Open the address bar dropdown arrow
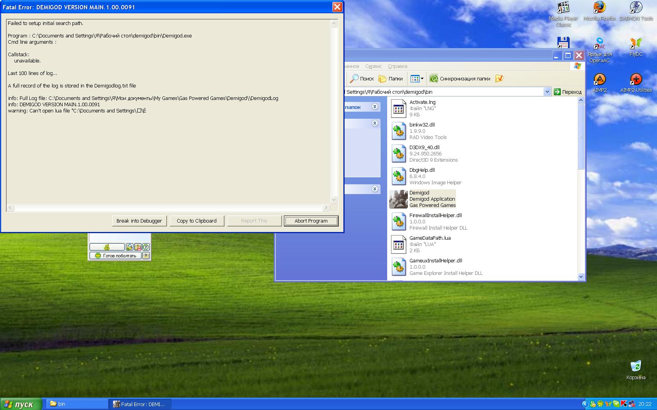 tap(547, 92)
